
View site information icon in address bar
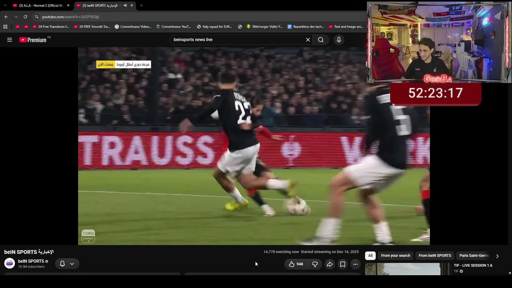click(37, 17)
